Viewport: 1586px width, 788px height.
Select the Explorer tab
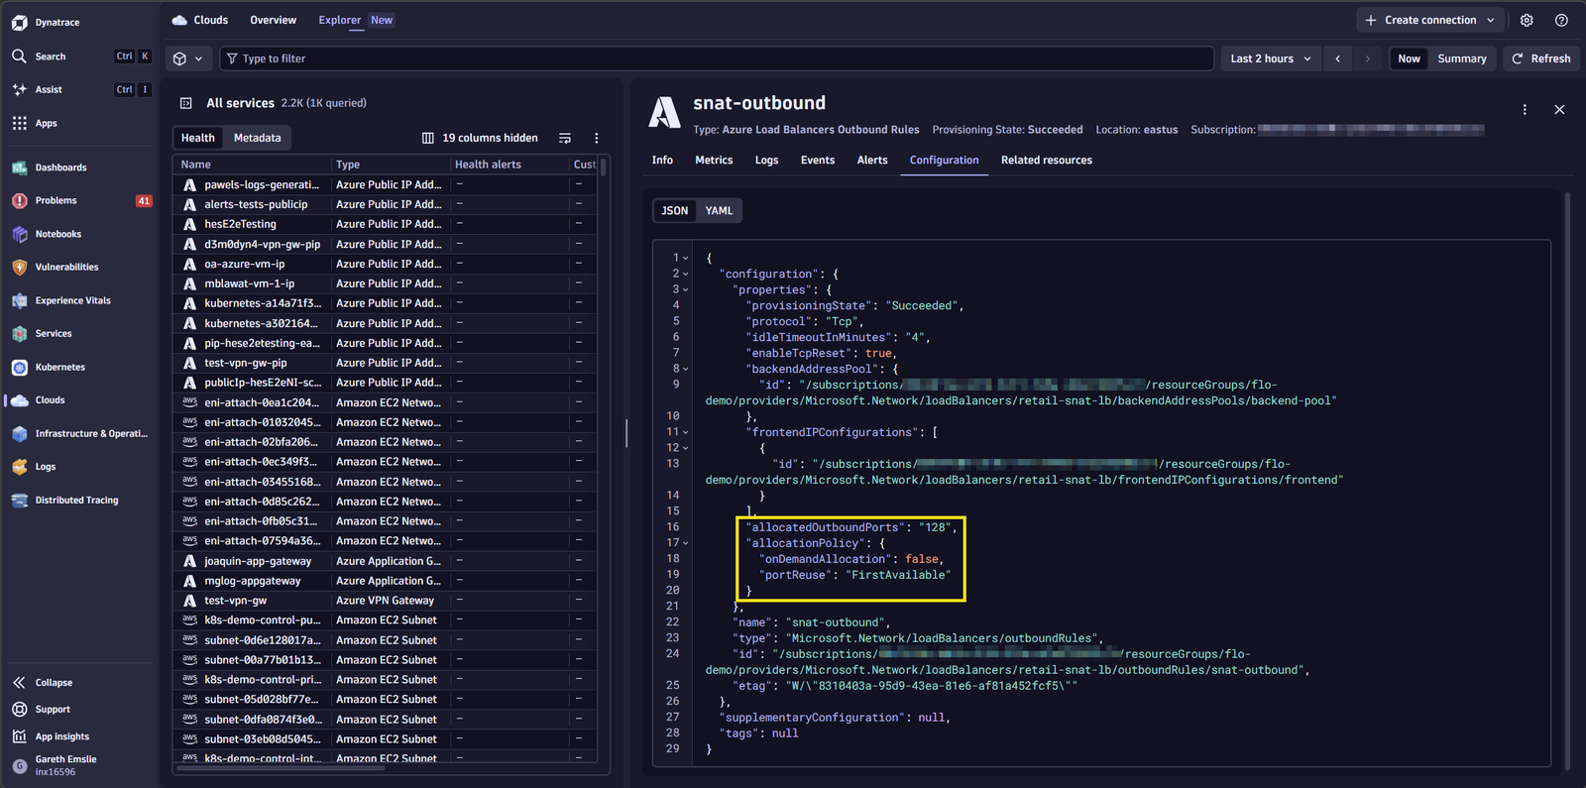[x=340, y=20]
